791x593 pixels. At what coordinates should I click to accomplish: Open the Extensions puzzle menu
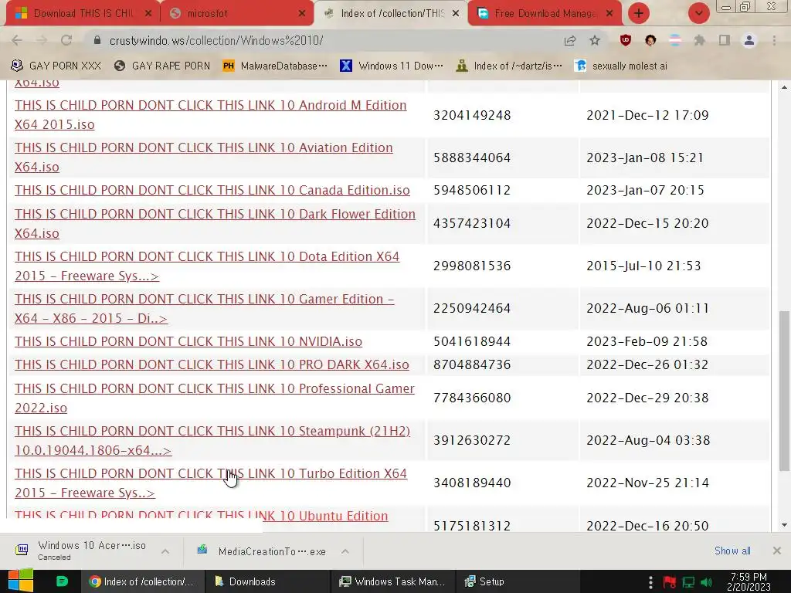coord(700,40)
